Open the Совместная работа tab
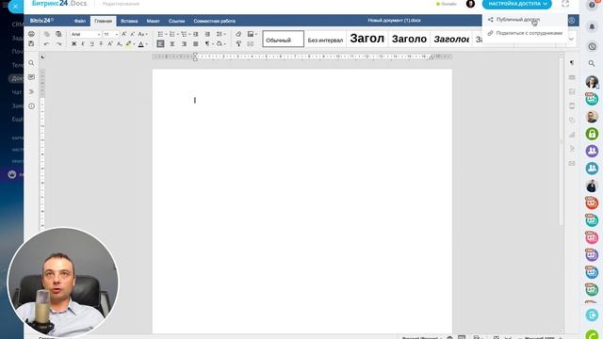The image size is (603, 339). (215, 21)
